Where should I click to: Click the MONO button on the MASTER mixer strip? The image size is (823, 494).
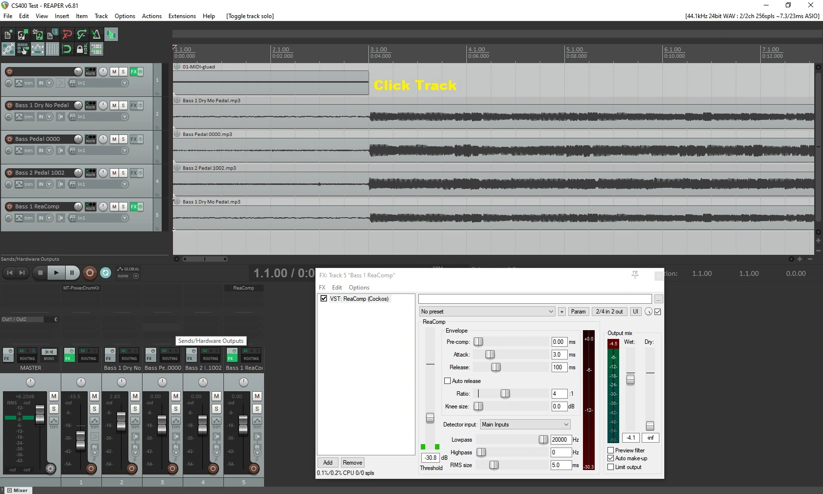point(49,355)
